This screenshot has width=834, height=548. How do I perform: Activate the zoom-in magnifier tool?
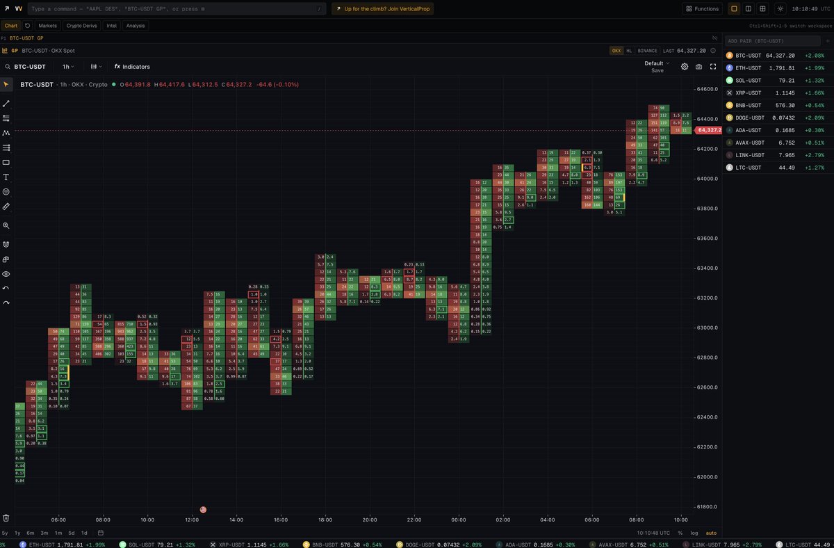coord(6,225)
